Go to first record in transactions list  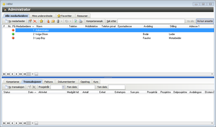[x=4, y=123]
